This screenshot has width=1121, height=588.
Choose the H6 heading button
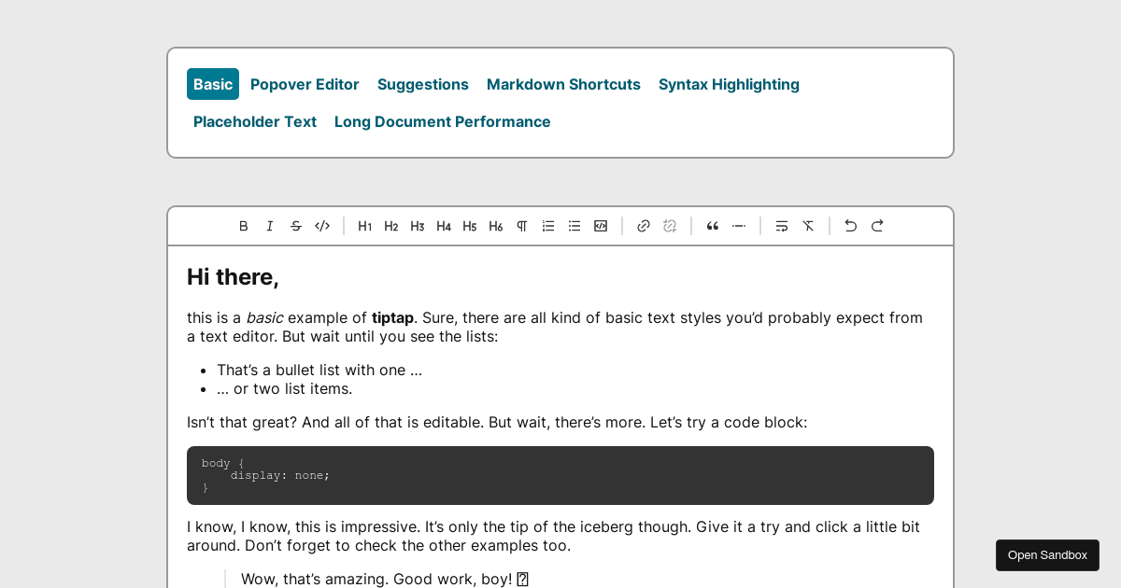496,226
